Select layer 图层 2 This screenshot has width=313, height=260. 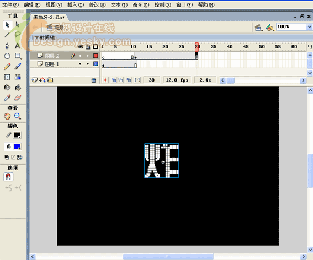[52, 56]
